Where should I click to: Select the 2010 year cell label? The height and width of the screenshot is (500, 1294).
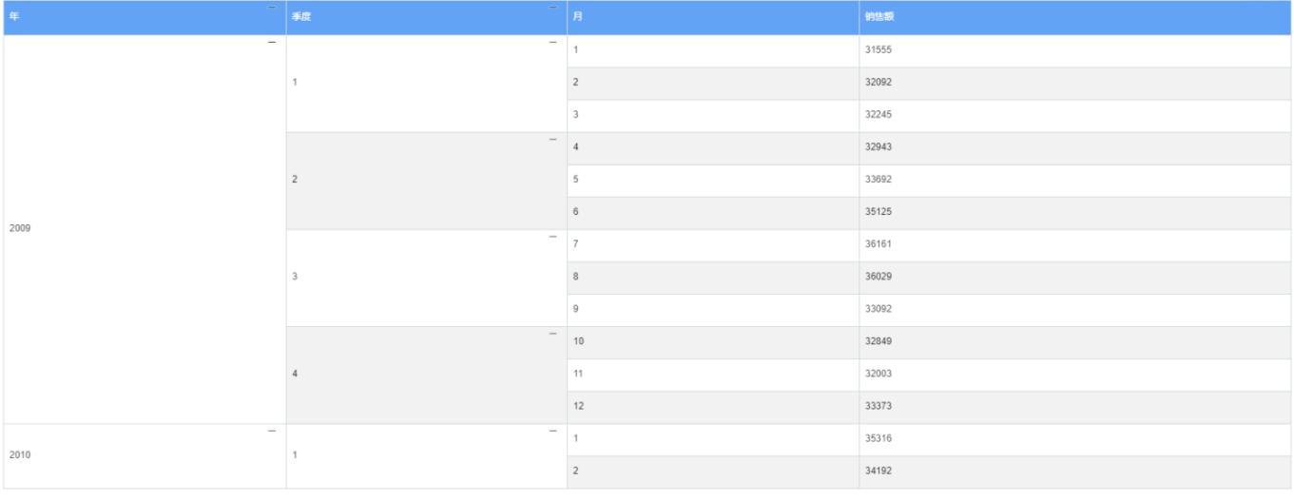pyautogui.click(x=20, y=455)
